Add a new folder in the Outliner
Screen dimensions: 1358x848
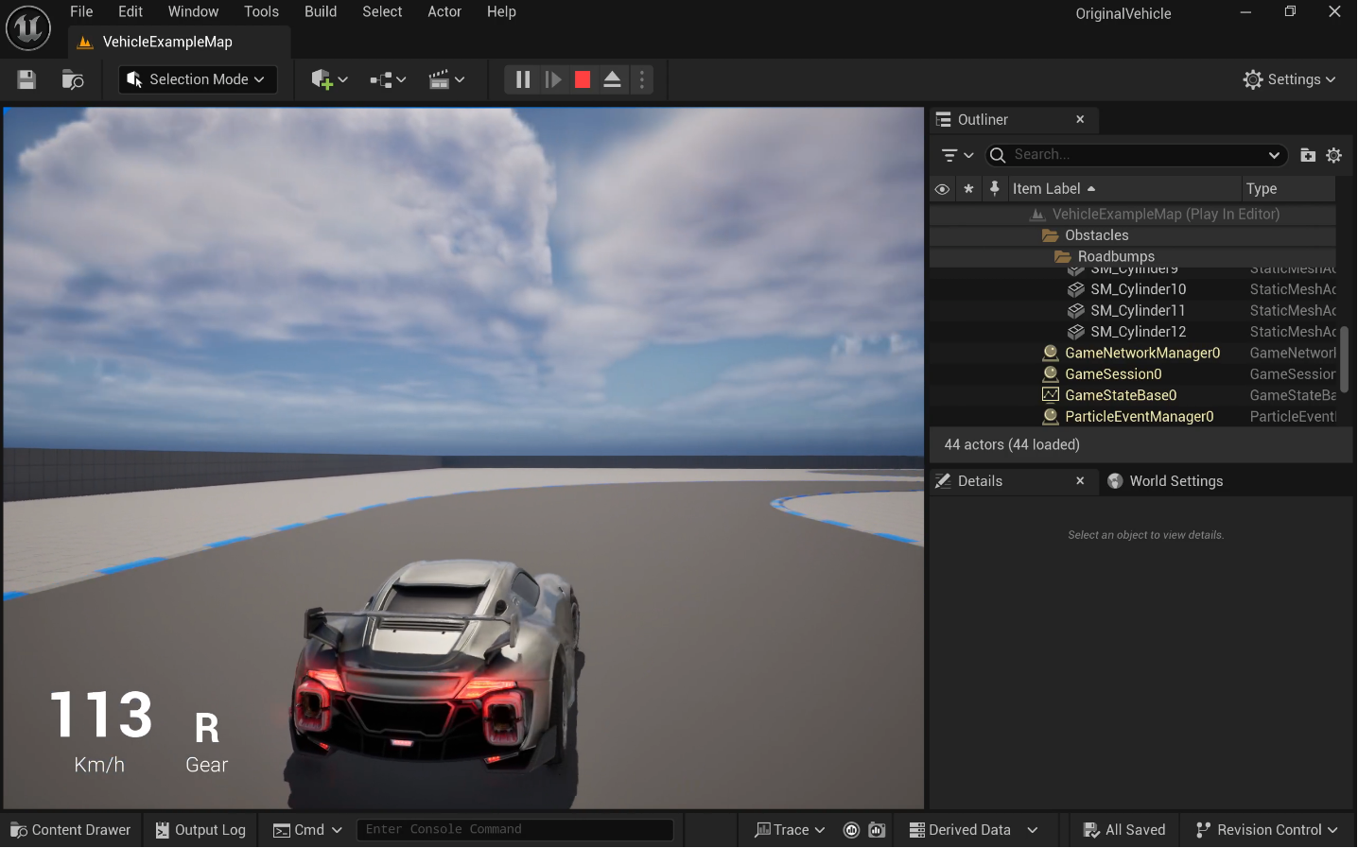[x=1308, y=155]
